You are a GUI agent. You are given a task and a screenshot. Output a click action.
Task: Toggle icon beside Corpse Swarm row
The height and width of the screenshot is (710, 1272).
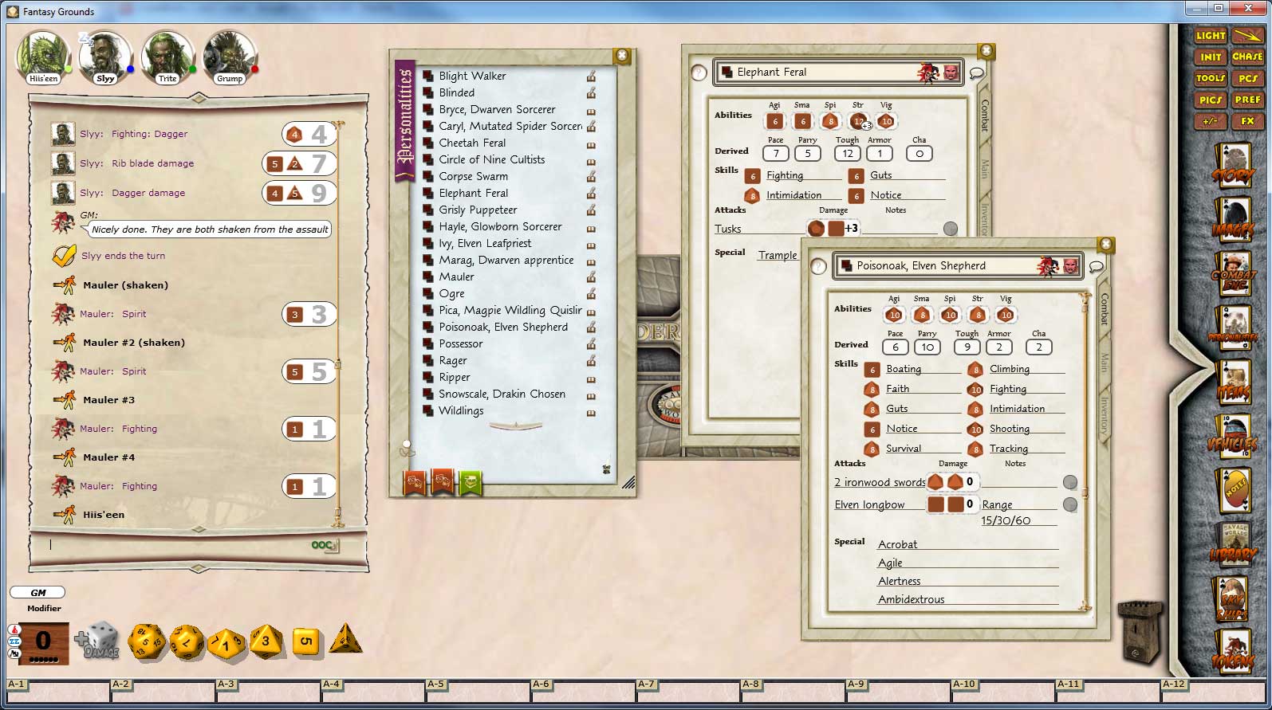point(591,177)
